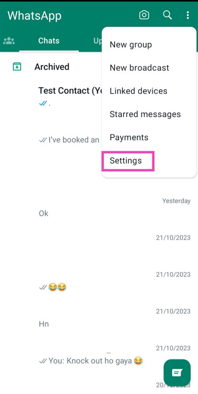Switch to the Chats tab
The height and width of the screenshot is (394, 198).
(49, 41)
